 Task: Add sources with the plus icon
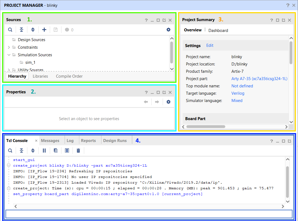coord(44,29)
